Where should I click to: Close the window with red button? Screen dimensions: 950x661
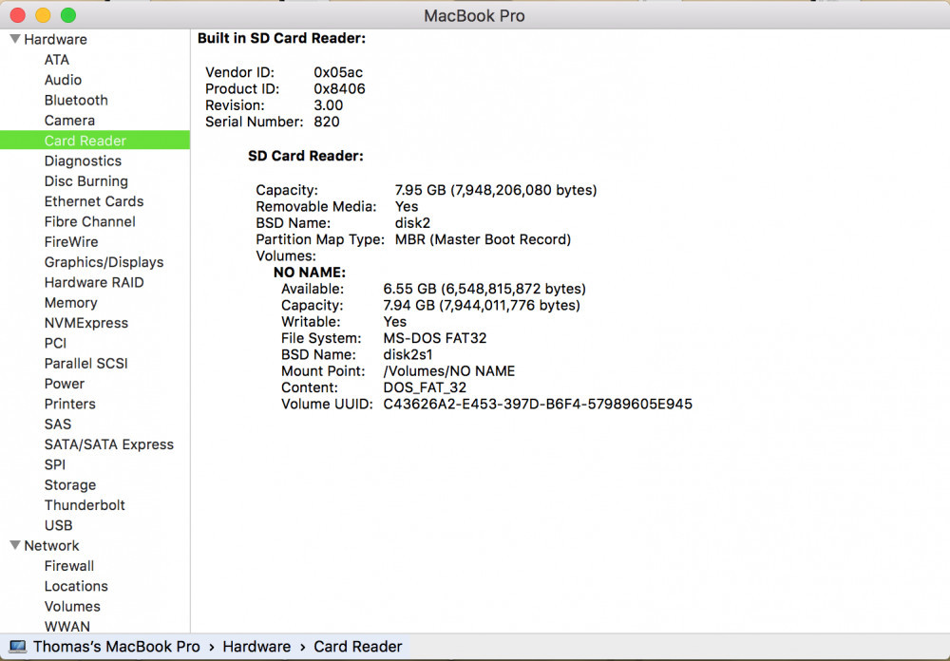pyautogui.click(x=17, y=15)
